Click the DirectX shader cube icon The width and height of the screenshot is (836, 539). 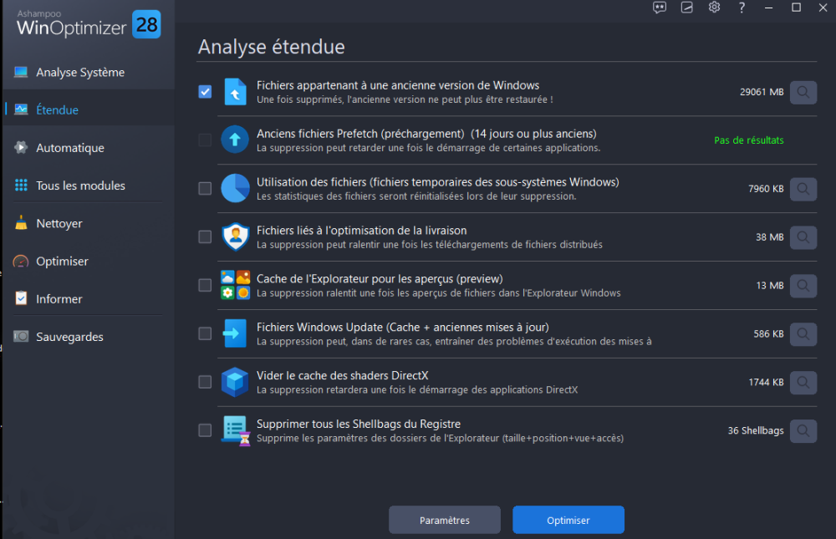click(235, 382)
